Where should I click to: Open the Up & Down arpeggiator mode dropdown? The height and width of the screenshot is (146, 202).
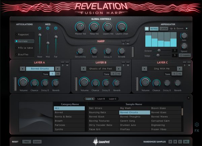tap(179, 29)
